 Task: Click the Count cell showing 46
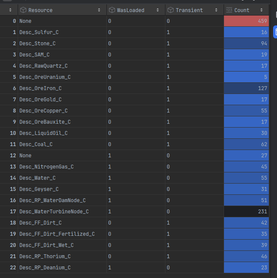click(x=246, y=256)
